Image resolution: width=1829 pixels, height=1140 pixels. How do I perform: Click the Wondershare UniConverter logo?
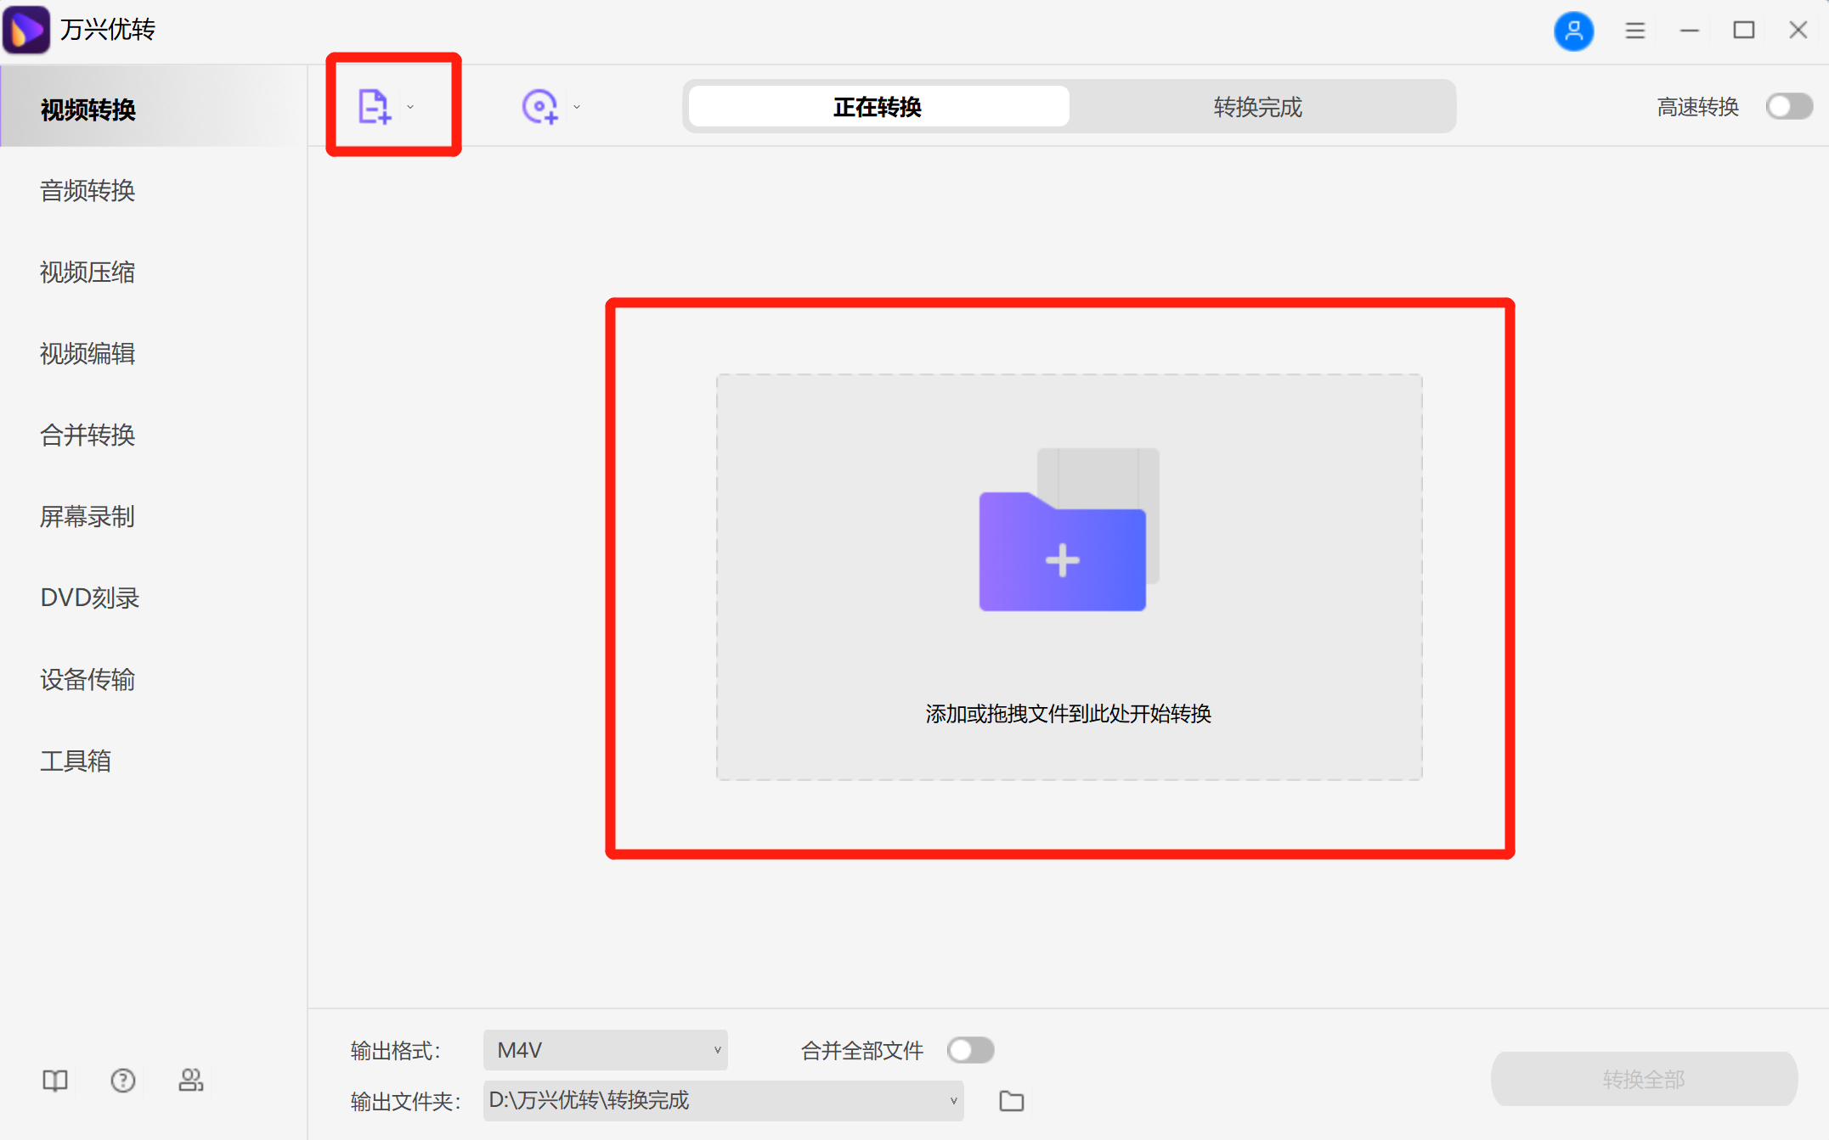click(26, 30)
